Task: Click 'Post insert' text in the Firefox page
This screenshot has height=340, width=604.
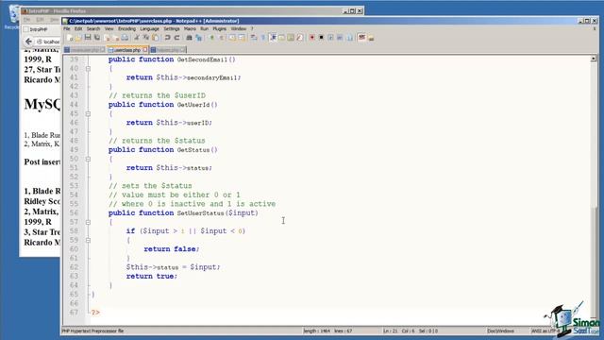Action: click(x=42, y=161)
